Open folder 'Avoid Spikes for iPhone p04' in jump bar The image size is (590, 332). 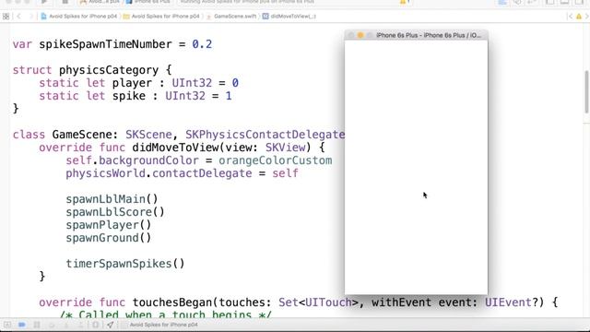161,17
